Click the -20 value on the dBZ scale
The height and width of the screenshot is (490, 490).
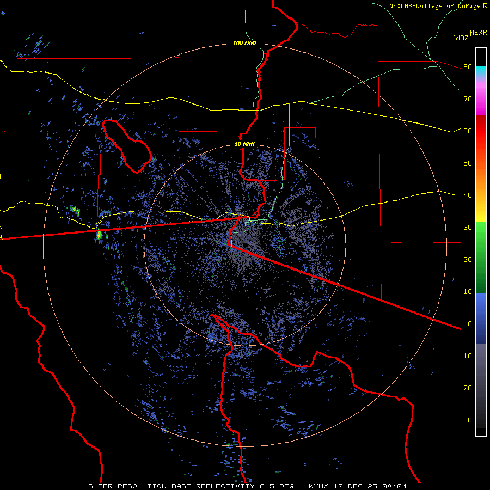pos(465,388)
